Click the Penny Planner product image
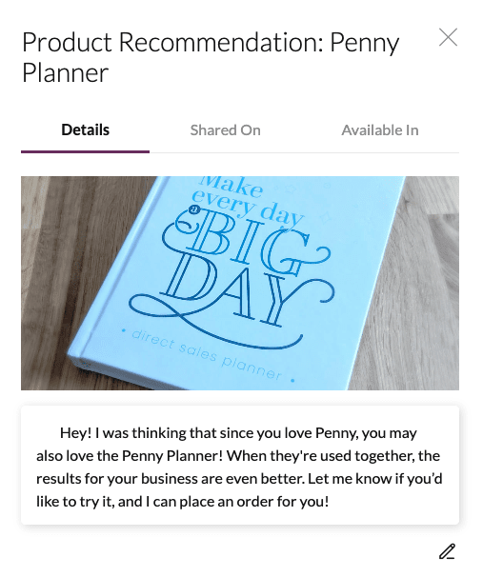The width and height of the screenshot is (483, 577). (x=240, y=283)
